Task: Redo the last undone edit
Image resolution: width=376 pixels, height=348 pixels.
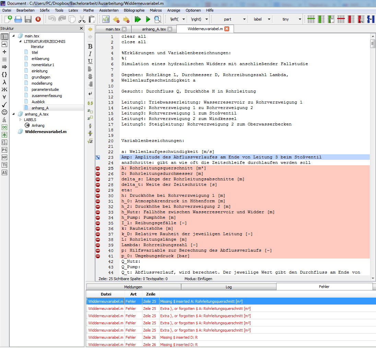Action: (x=62, y=19)
